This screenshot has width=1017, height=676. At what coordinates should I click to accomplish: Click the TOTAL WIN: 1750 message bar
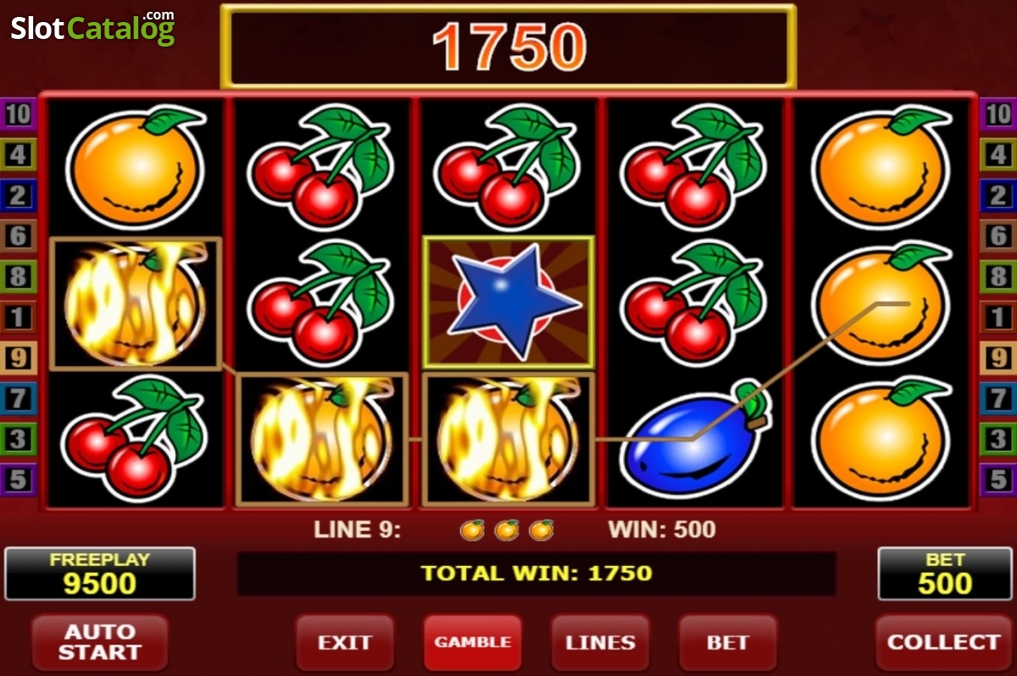pyautogui.click(x=536, y=573)
